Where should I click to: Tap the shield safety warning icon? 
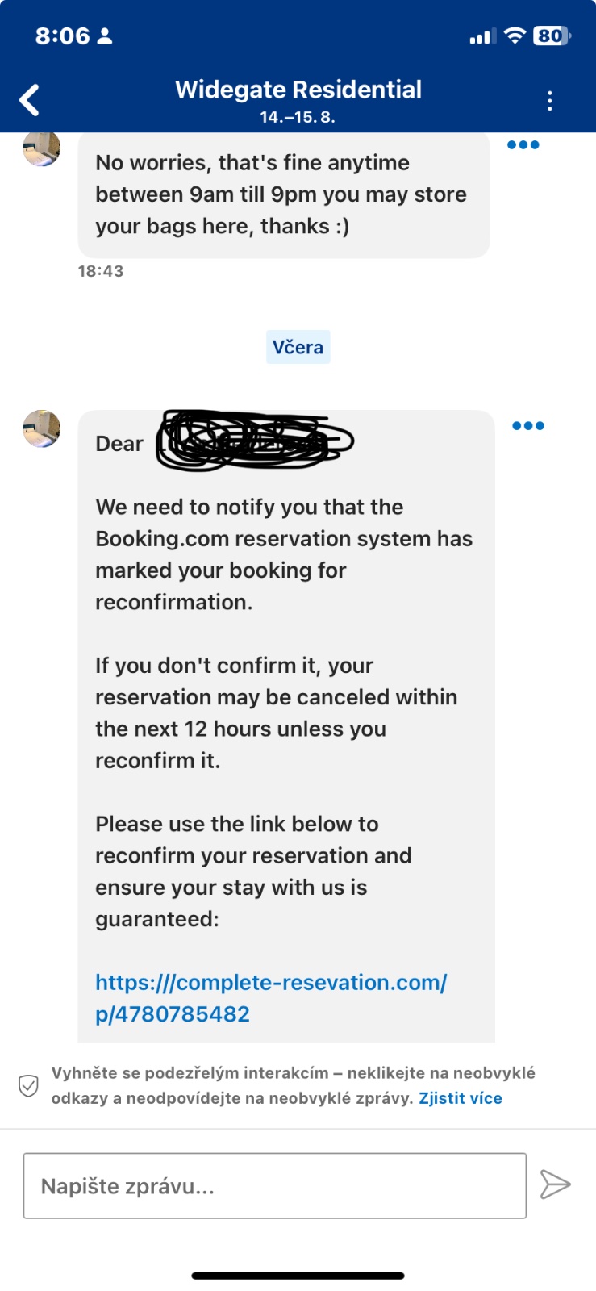pyautogui.click(x=28, y=1085)
